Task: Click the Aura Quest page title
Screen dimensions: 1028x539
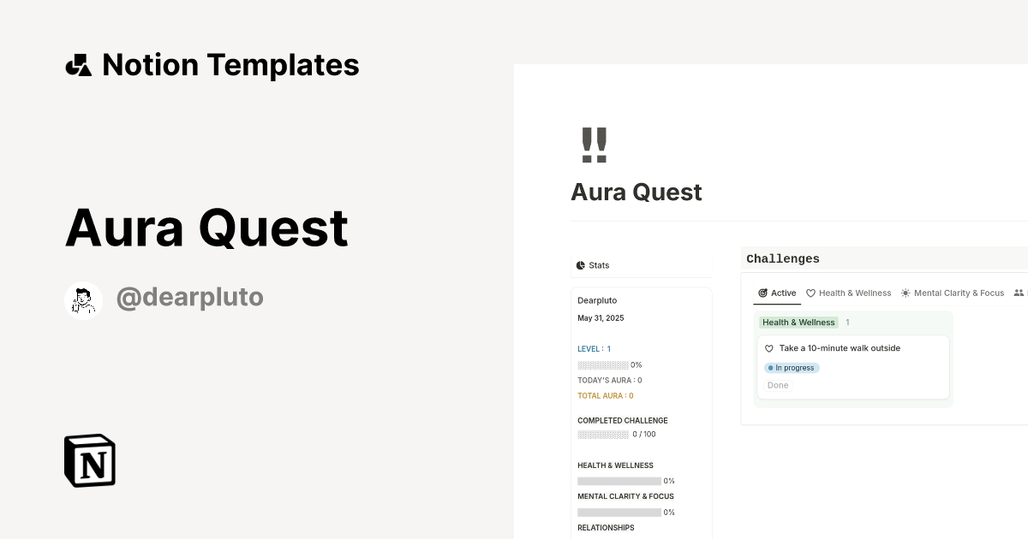Action: (637, 192)
